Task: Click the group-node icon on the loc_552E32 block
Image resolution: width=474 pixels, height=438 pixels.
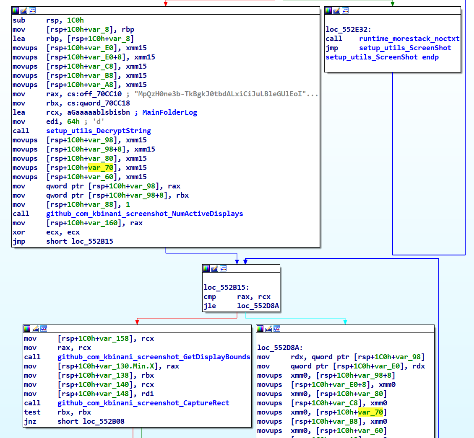Action: [x=345, y=10]
